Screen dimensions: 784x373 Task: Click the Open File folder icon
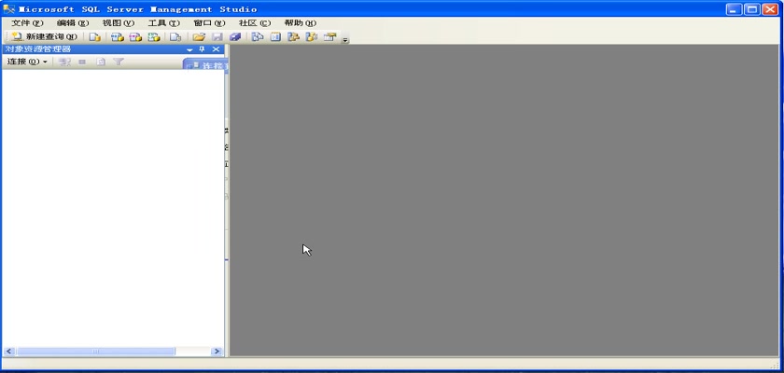click(199, 37)
